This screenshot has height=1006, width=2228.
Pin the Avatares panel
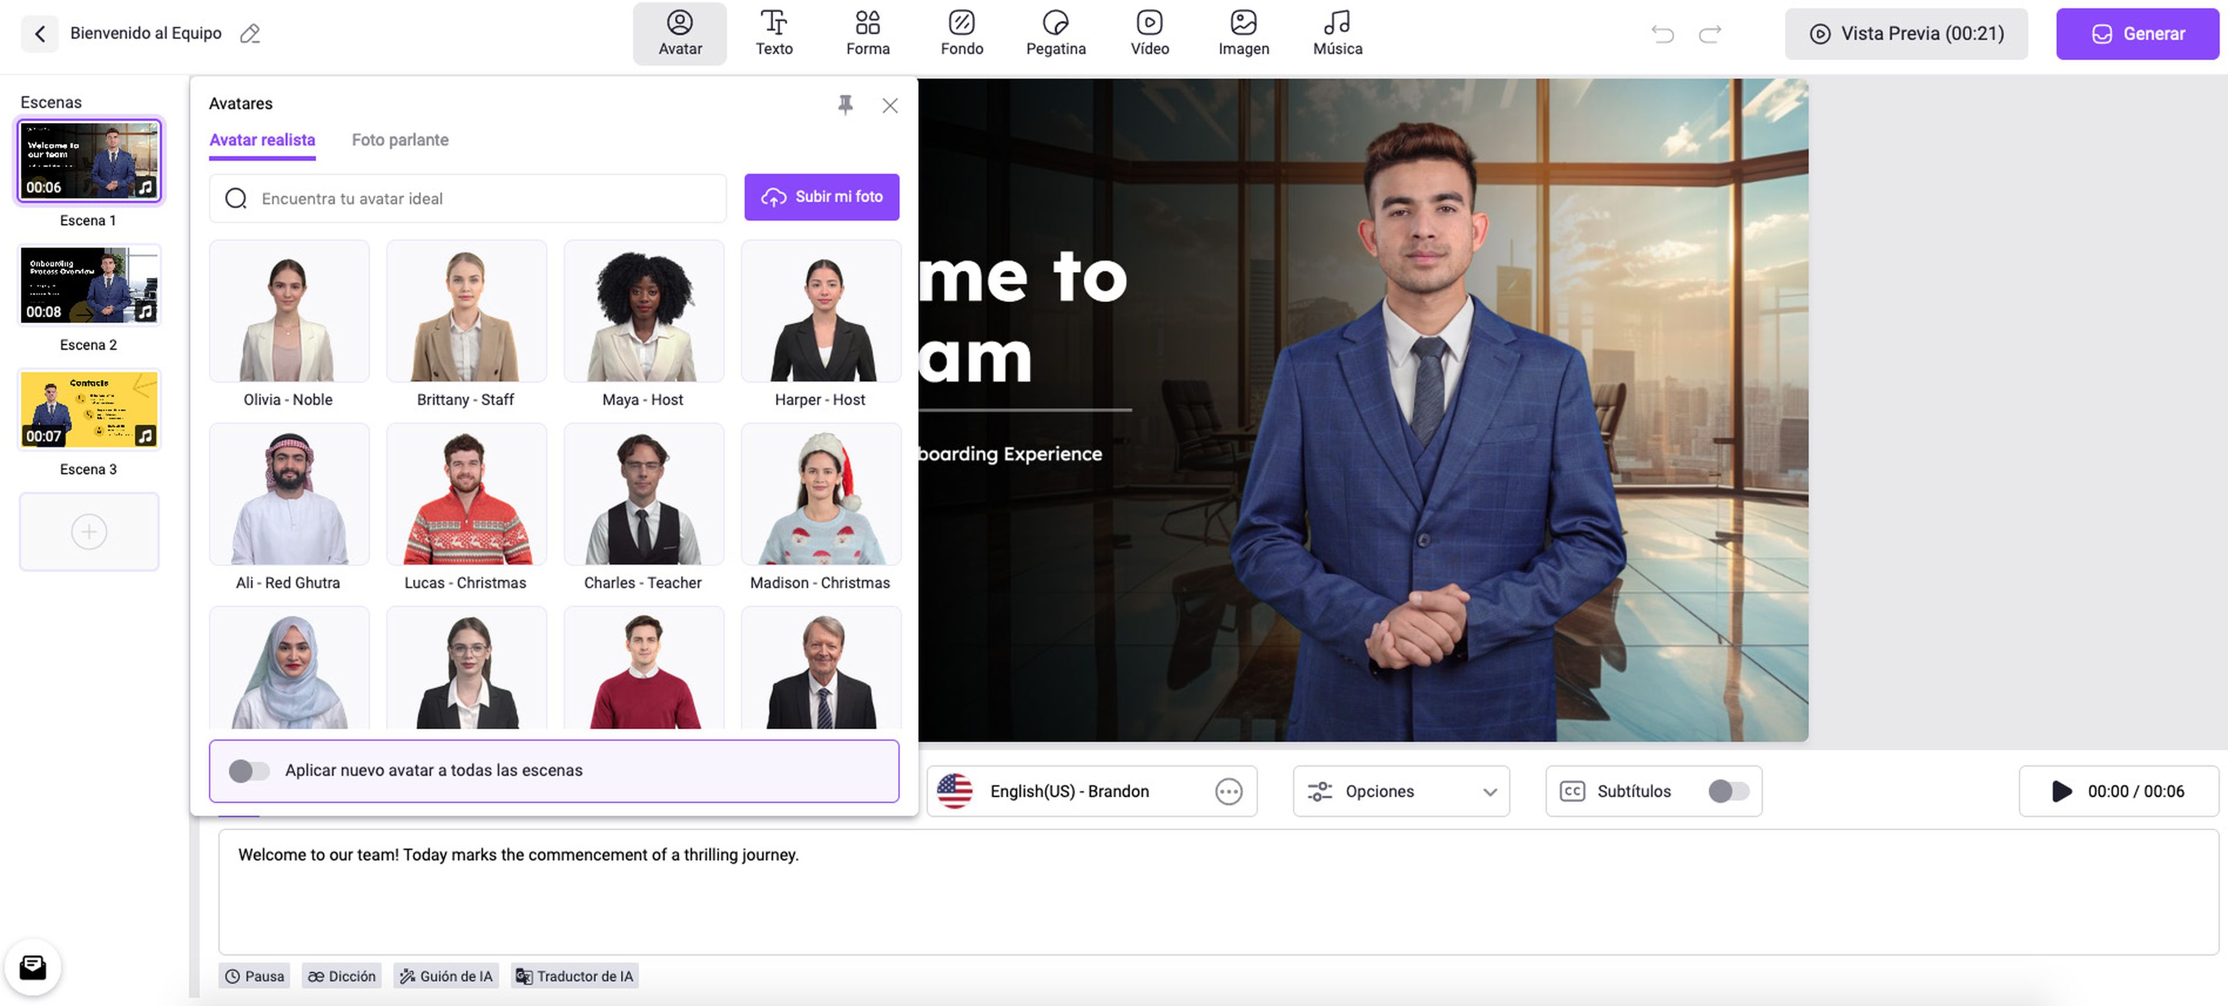tap(845, 104)
